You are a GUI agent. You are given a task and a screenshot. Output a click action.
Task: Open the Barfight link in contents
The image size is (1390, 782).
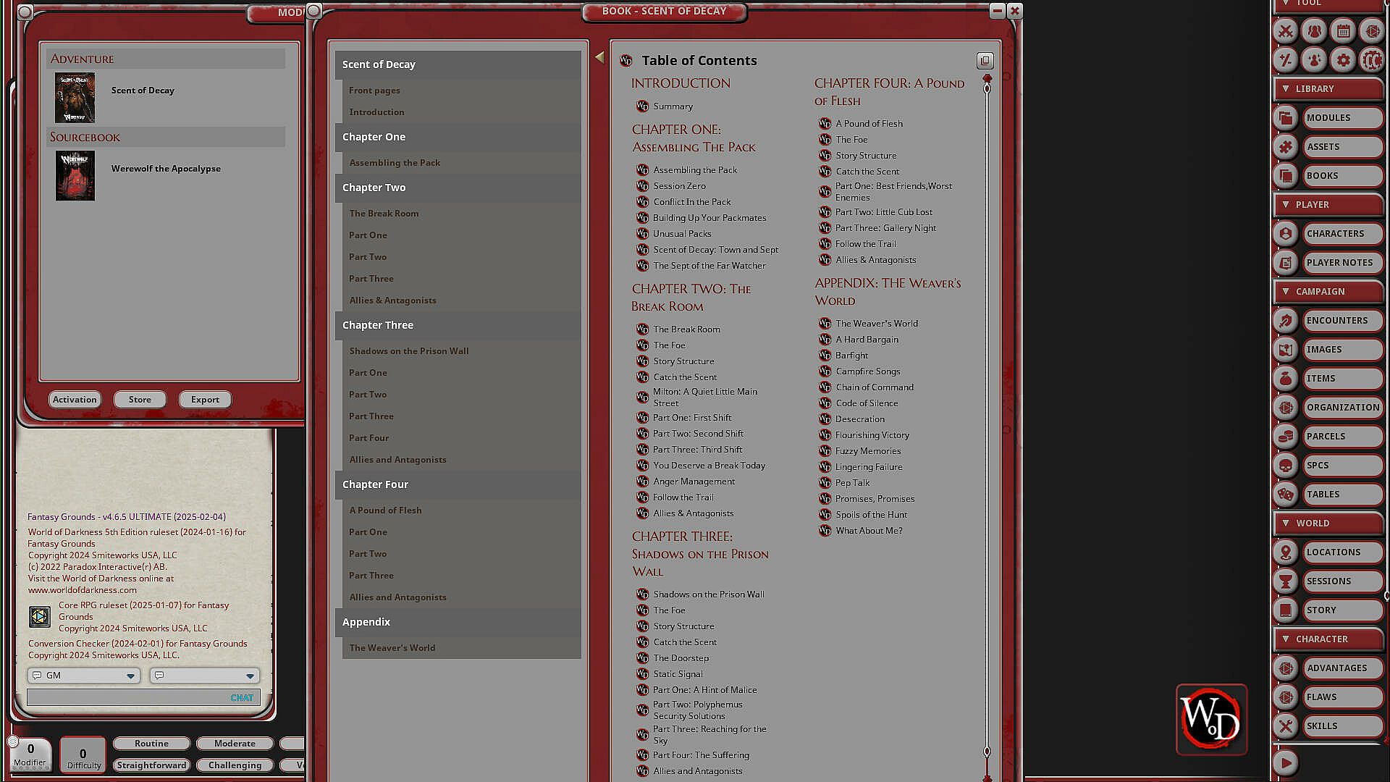(851, 356)
